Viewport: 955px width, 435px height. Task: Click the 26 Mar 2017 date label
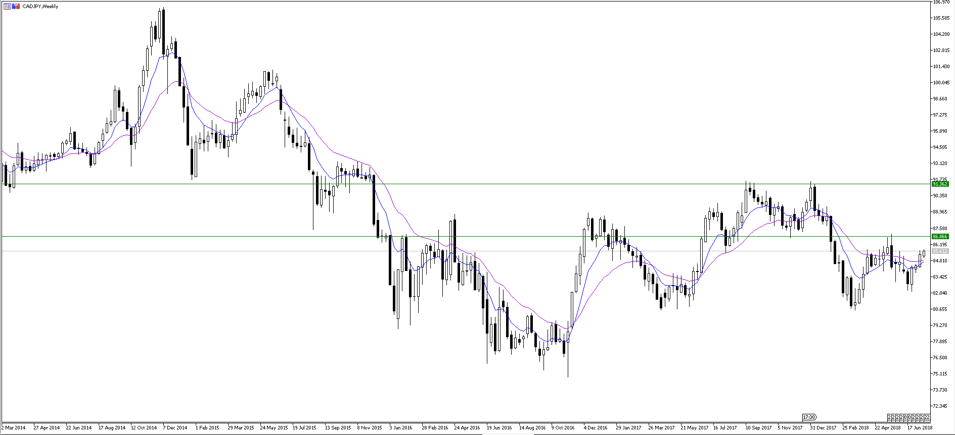point(661,428)
